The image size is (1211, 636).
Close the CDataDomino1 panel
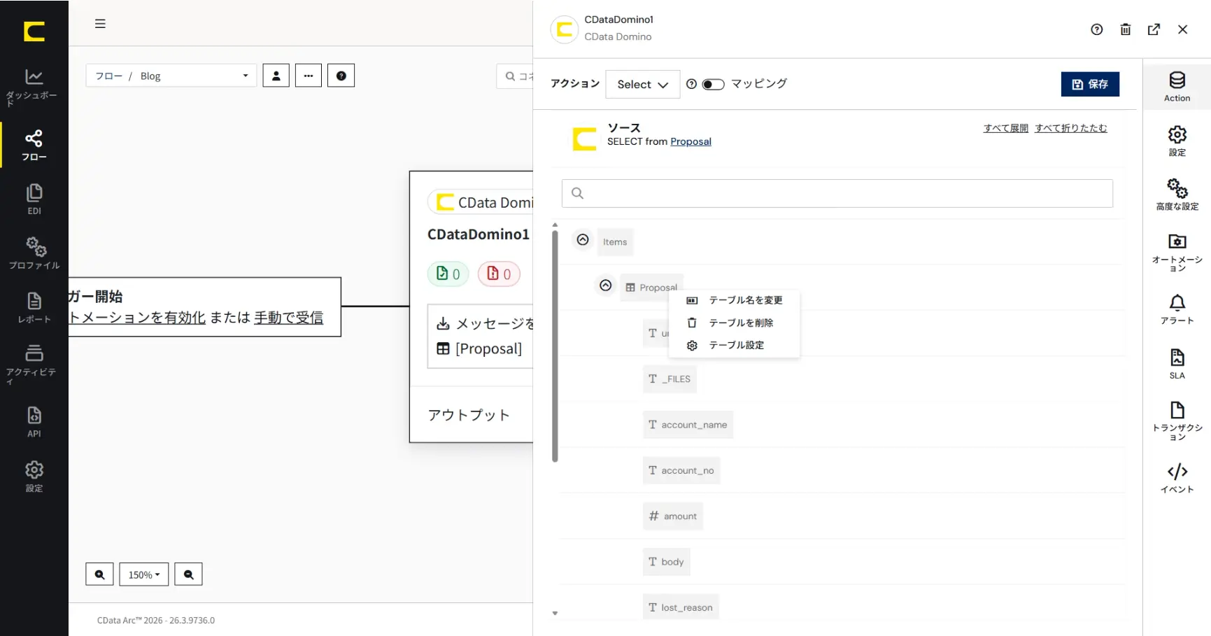(x=1183, y=29)
